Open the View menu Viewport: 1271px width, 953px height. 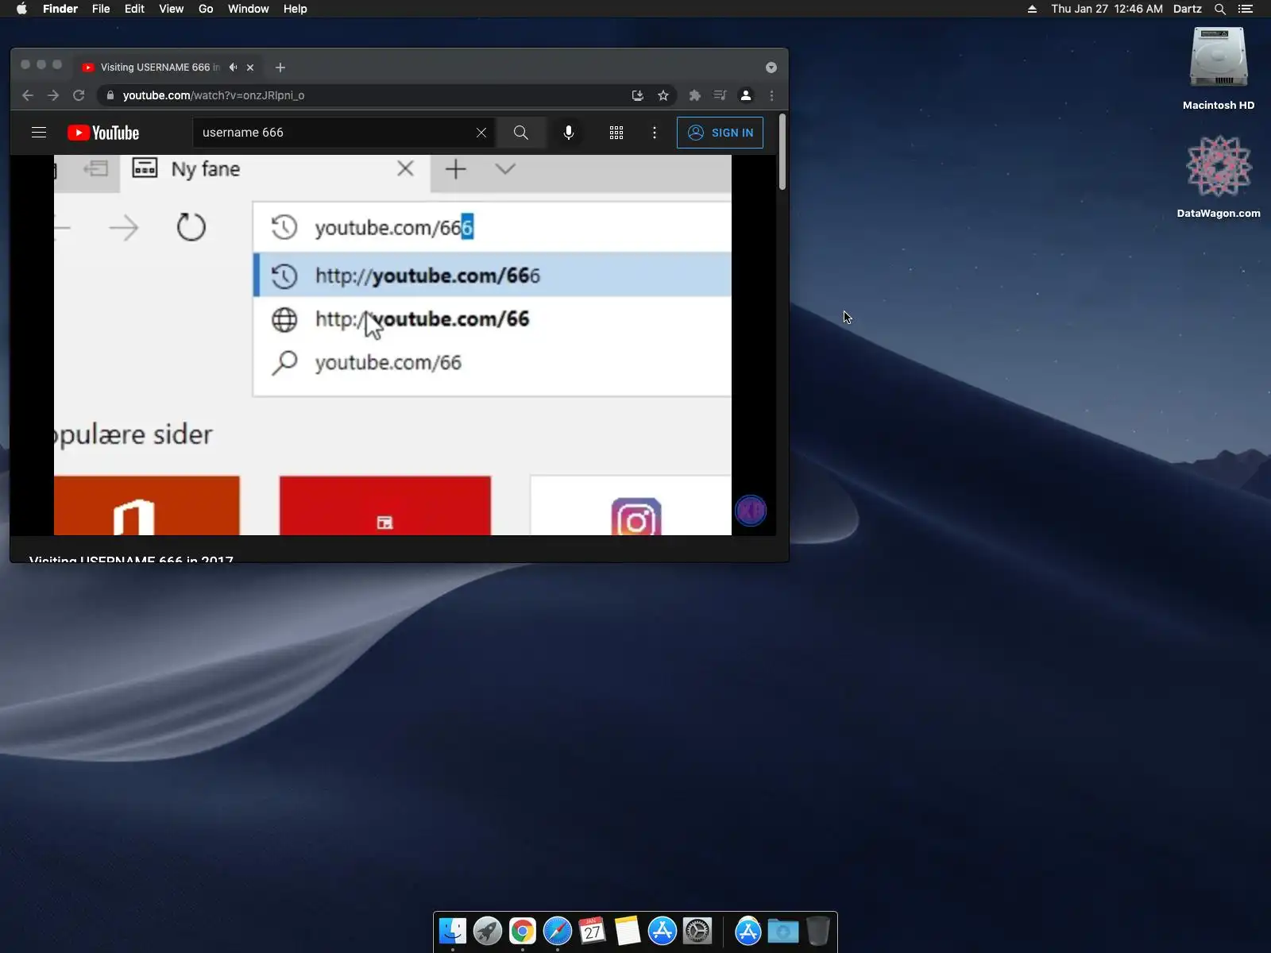pos(171,9)
